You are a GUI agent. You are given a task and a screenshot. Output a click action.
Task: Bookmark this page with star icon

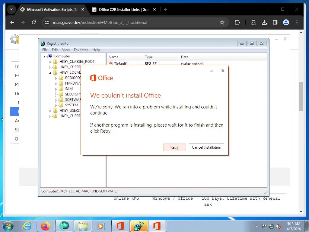pos(222,22)
